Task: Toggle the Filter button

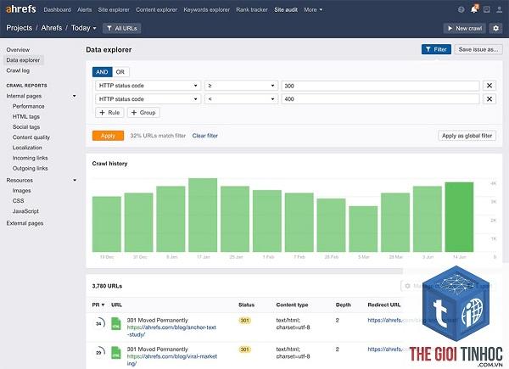Action: 436,49
